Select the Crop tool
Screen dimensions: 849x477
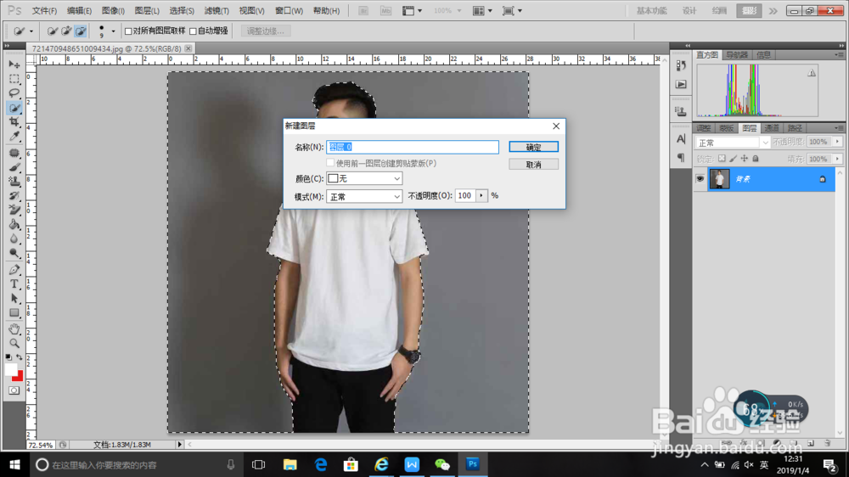click(14, 122)
